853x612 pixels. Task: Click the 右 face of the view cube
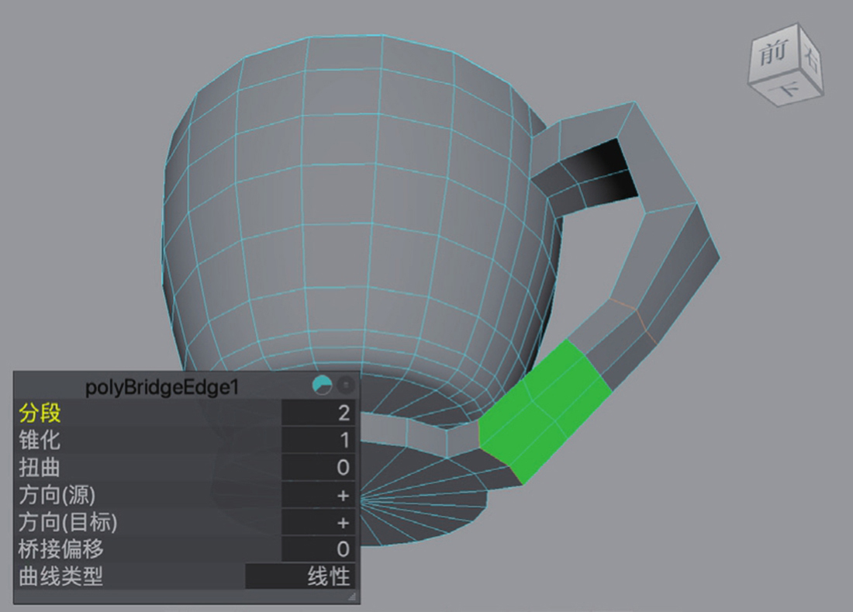coord(810,58)
